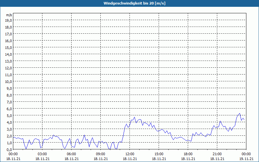This screenshot has height=162, width=259.
Task: Click the 21:00 time axis label
Action: [217, 154]
